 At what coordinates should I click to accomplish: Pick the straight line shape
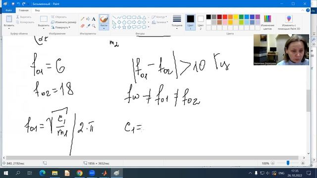click(114, 17)
